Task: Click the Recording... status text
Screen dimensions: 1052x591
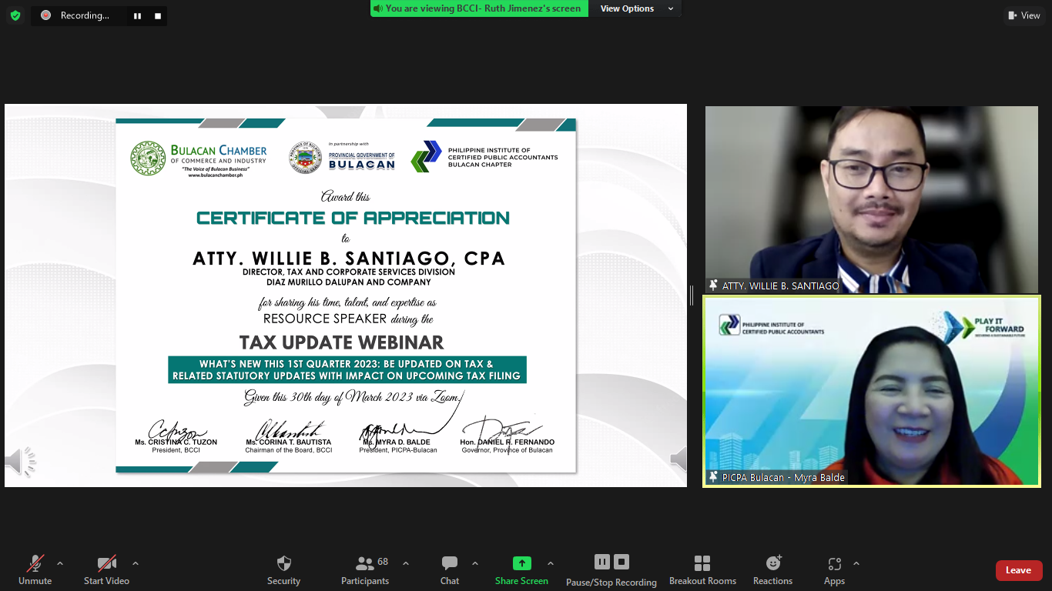Action: coord(85,15)
